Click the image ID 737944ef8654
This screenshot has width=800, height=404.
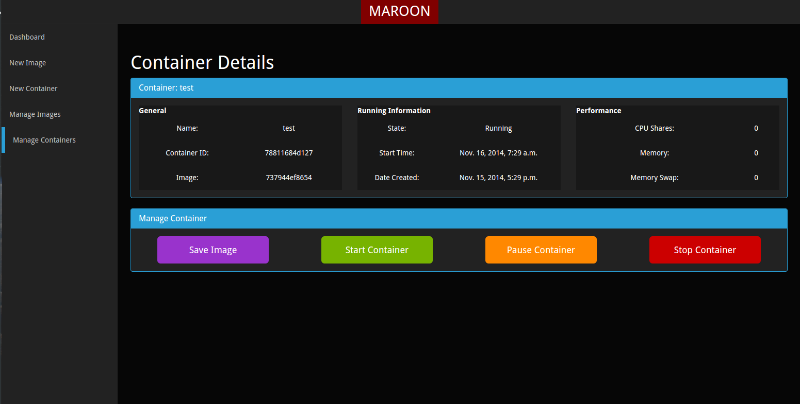(x=288, y=177)
